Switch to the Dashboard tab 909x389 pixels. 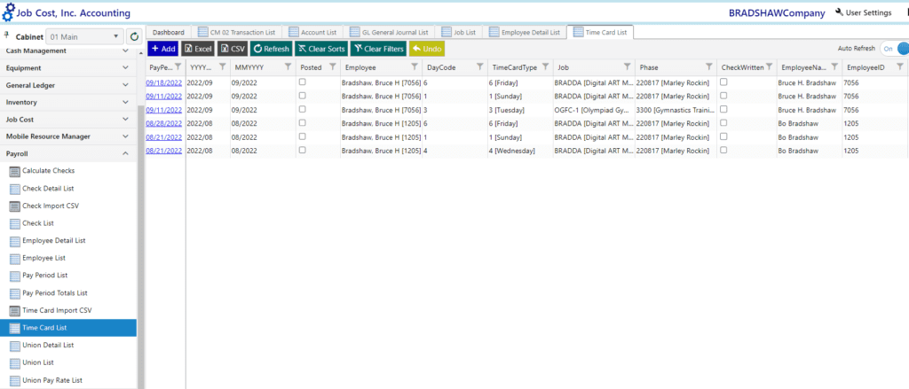[168, 33]
